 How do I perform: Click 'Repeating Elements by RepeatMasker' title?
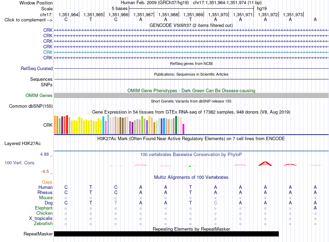[192, 229]
